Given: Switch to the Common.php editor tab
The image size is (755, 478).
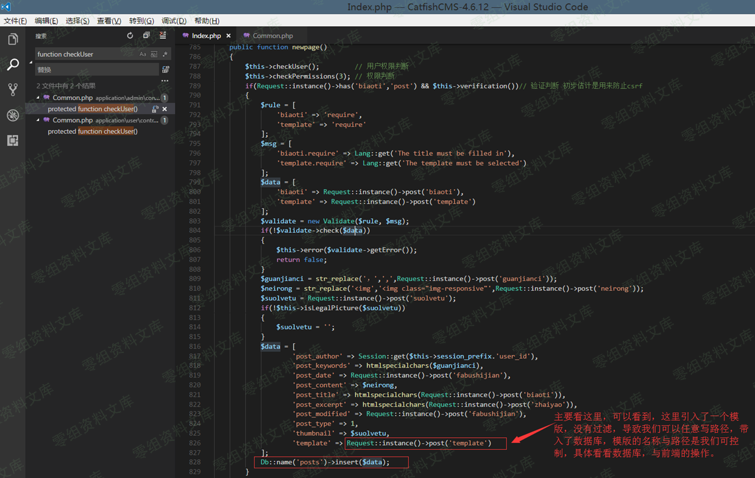Looking at the screenshot, I should (272, 36).
